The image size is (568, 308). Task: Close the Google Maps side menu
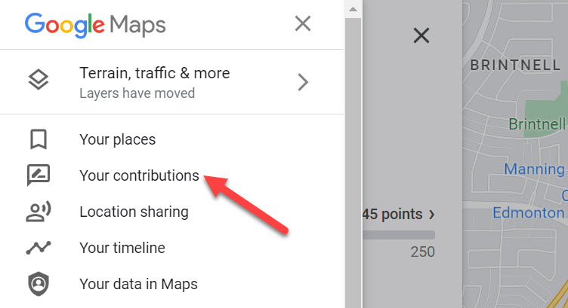click(303, 24)
